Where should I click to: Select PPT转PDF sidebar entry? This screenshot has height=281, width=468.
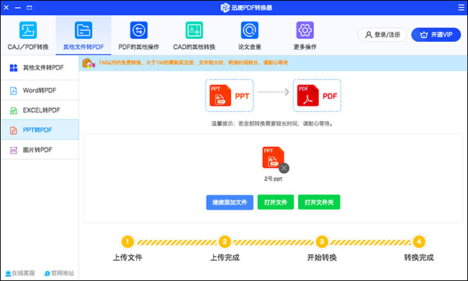pyautogui.click(x=40, y=130)
